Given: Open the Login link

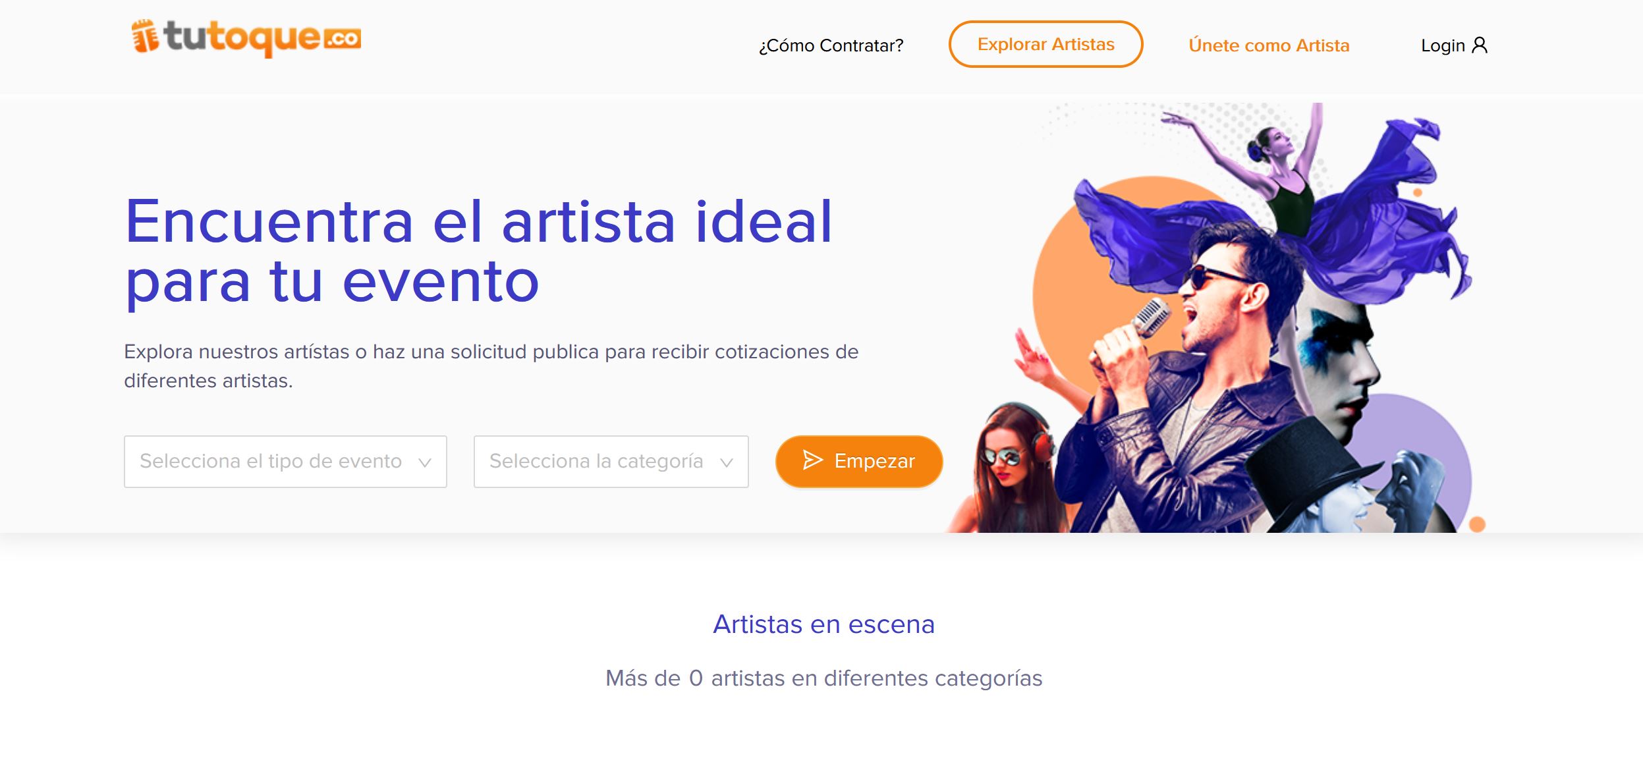Looking at the screenshot, I should pyautogui.click(x=1454, y=45).
